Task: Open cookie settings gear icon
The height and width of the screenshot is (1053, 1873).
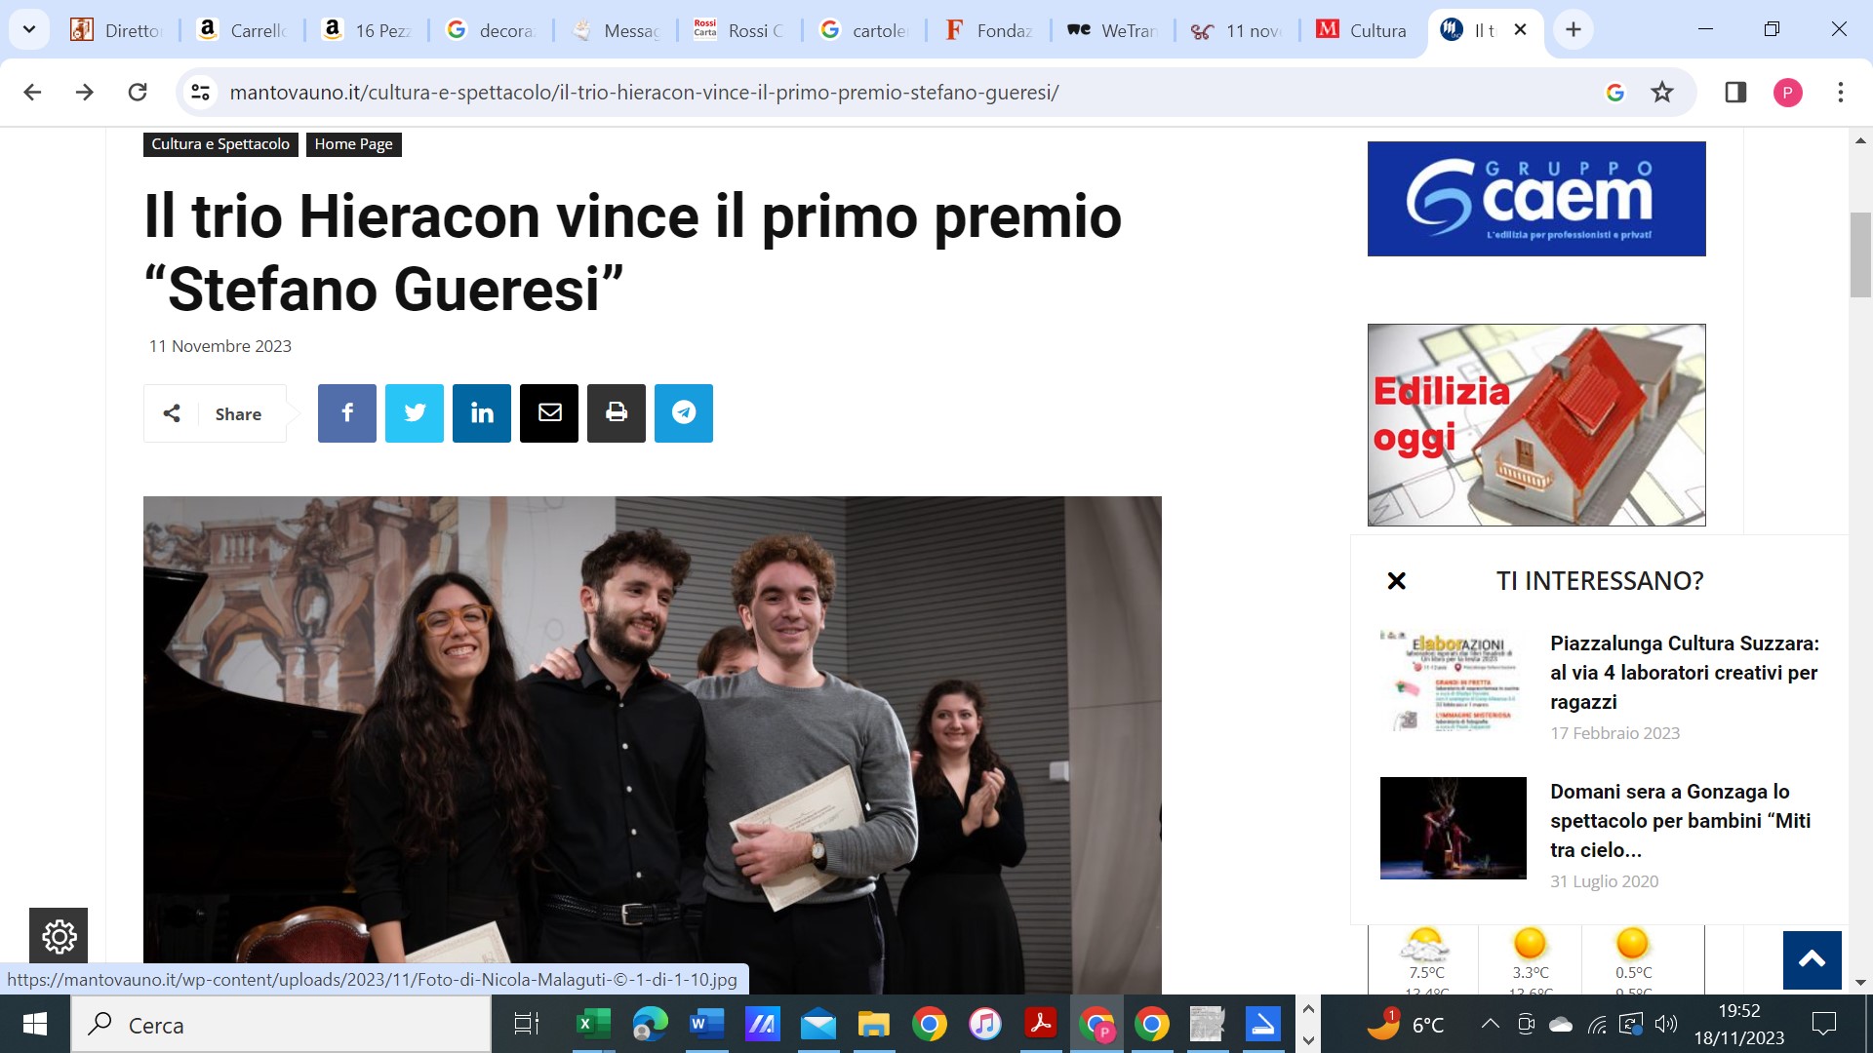Action: [x=59, y=937]
